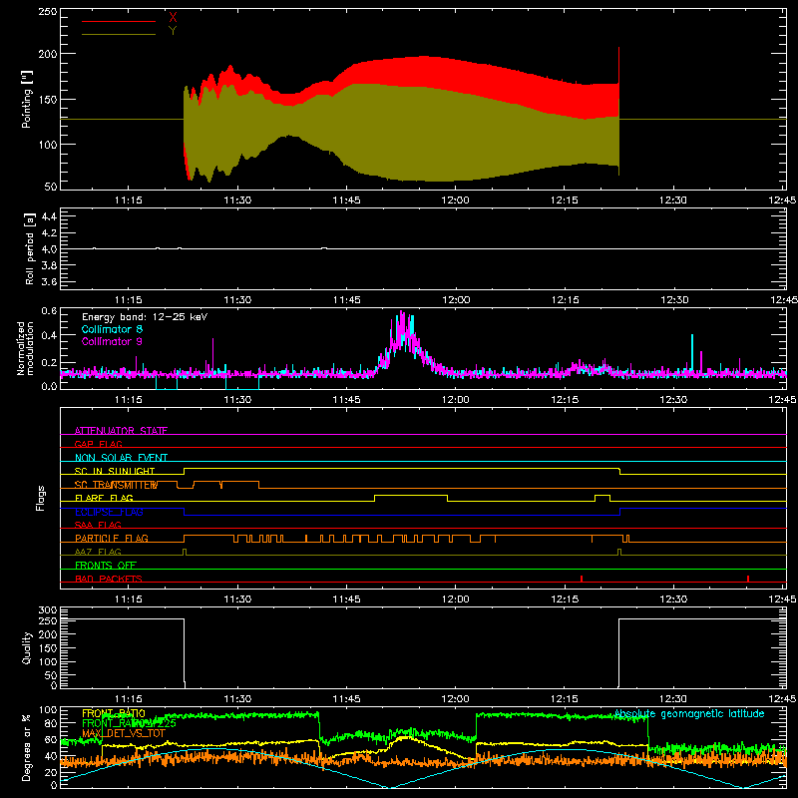The height and width of the screenshot is (798, 798).
Task: Click the 'Roll period [s]' axis title
Action: click(29, 248)
